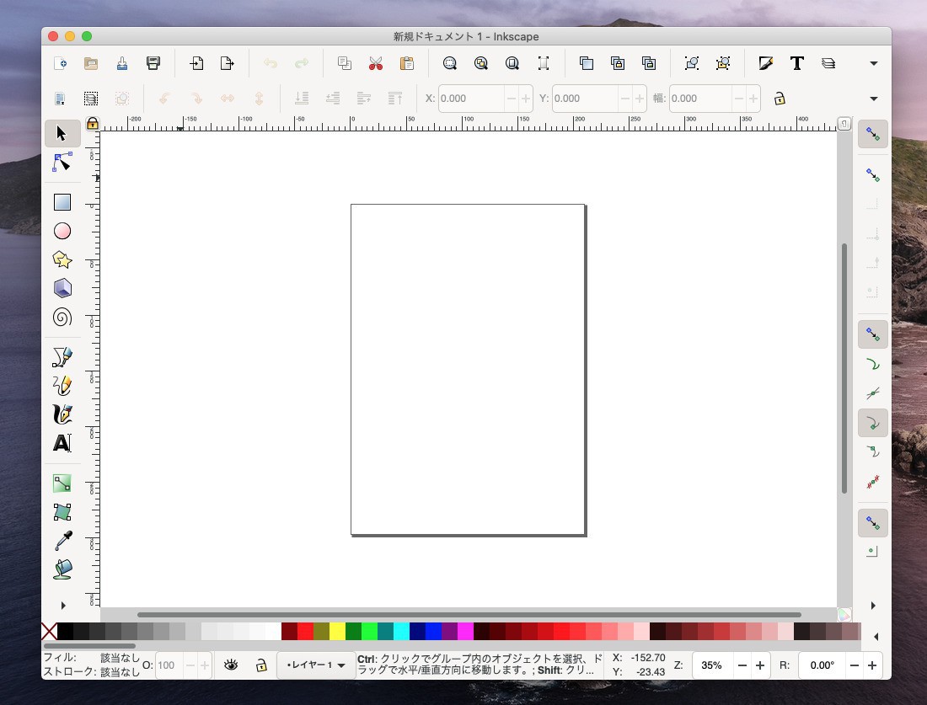Viewport: 927px width, 705px height.
Task: Decrease rotation with the minus button
Action: click(855, 665)
